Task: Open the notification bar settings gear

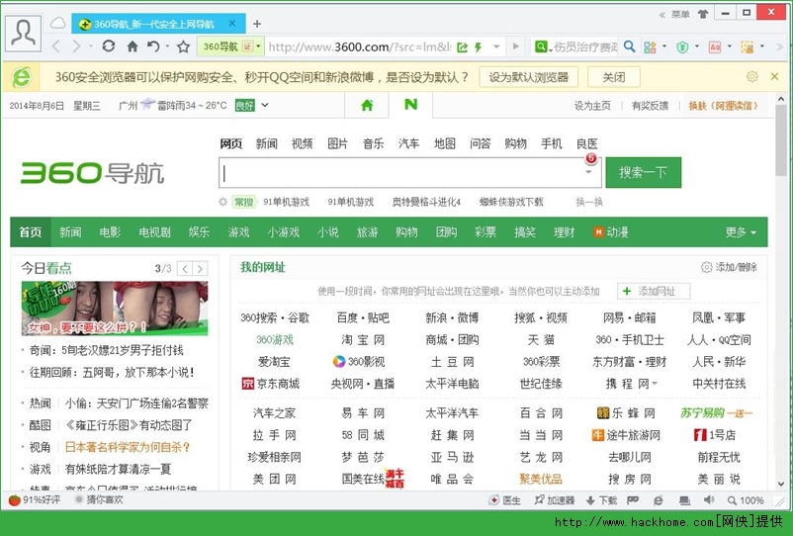Action: point(752,76)
